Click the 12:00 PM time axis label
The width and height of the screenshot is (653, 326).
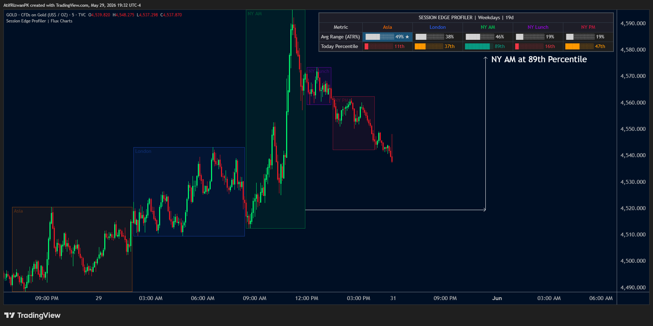click(307, 298)
